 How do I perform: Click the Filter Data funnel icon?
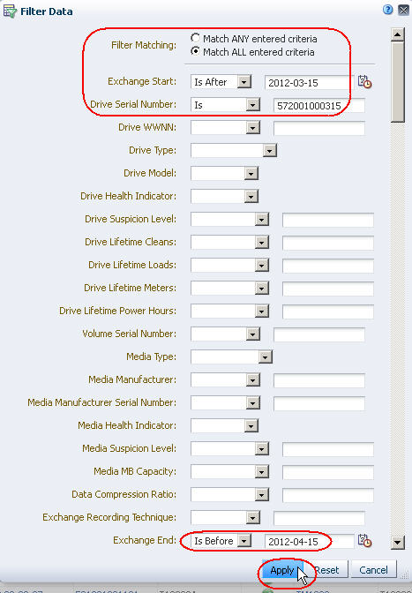pyautogui.click(x=10, y=11)
